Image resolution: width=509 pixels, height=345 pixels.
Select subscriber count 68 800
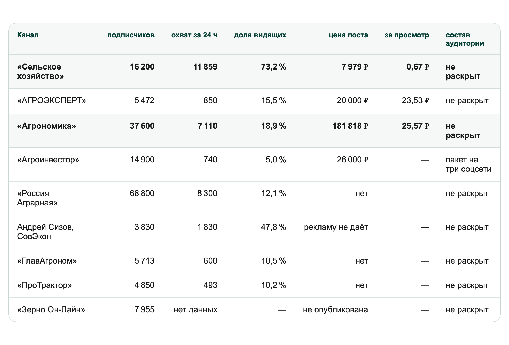pyautogui.click(x=142, y=194)
